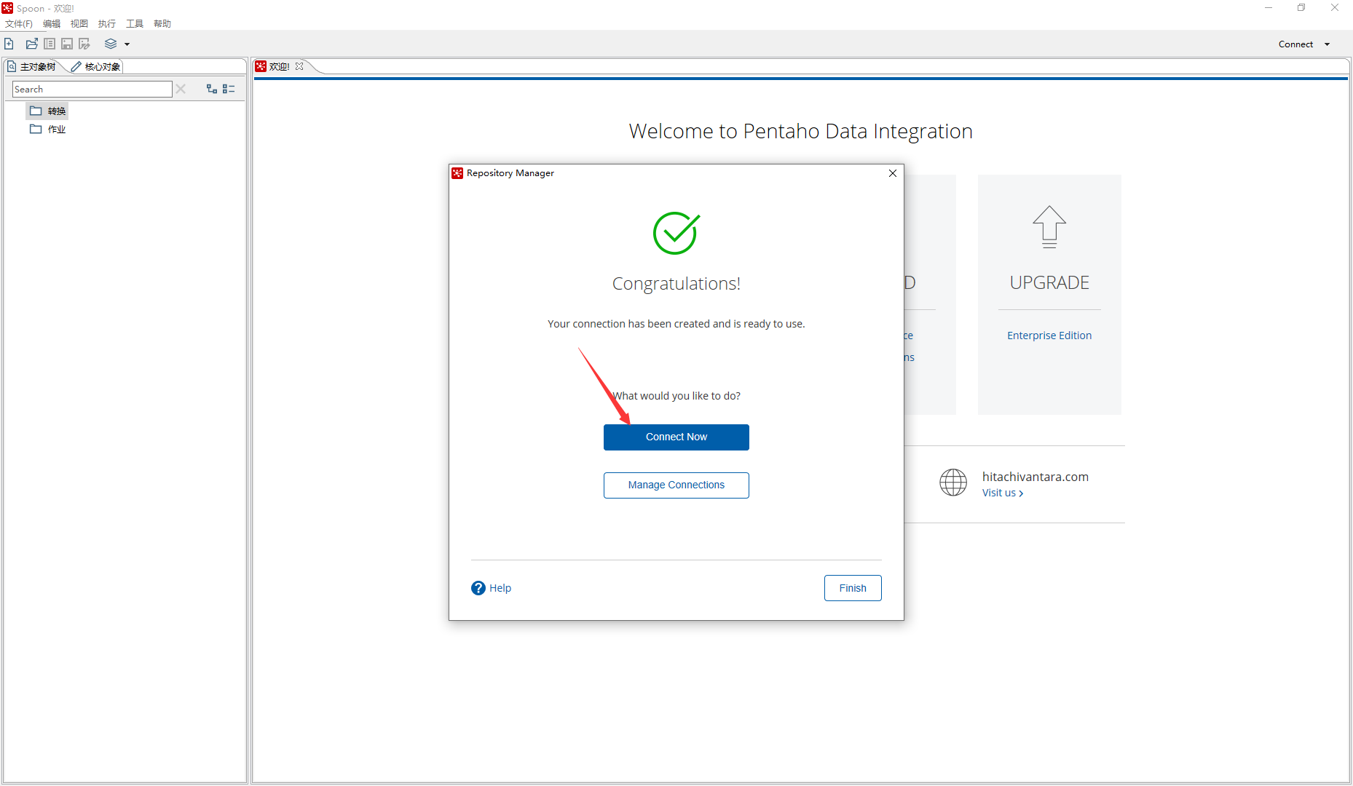Viewport: 1353px width, 786px height.
Task: Minimize the Spoon window
Action: pos(1269,8)
